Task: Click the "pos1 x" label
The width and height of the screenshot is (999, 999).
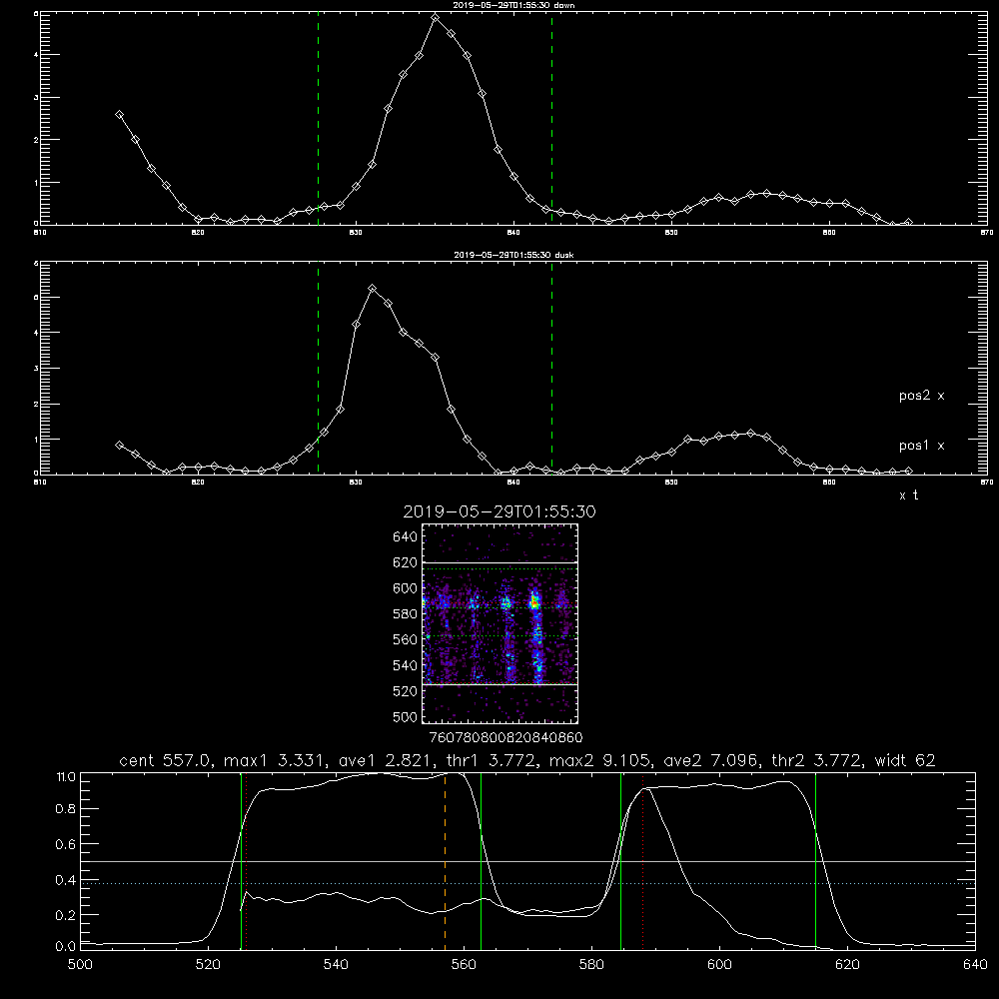Action: [921, 446]
